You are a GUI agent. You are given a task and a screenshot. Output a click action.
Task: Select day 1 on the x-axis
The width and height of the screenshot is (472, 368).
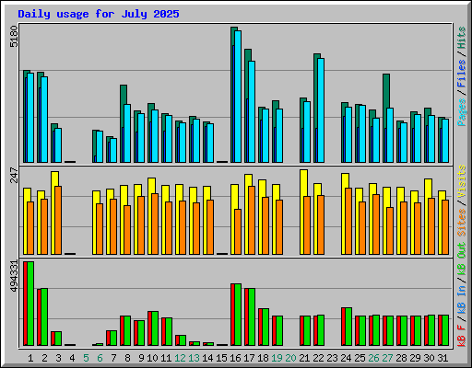(30, 358)
